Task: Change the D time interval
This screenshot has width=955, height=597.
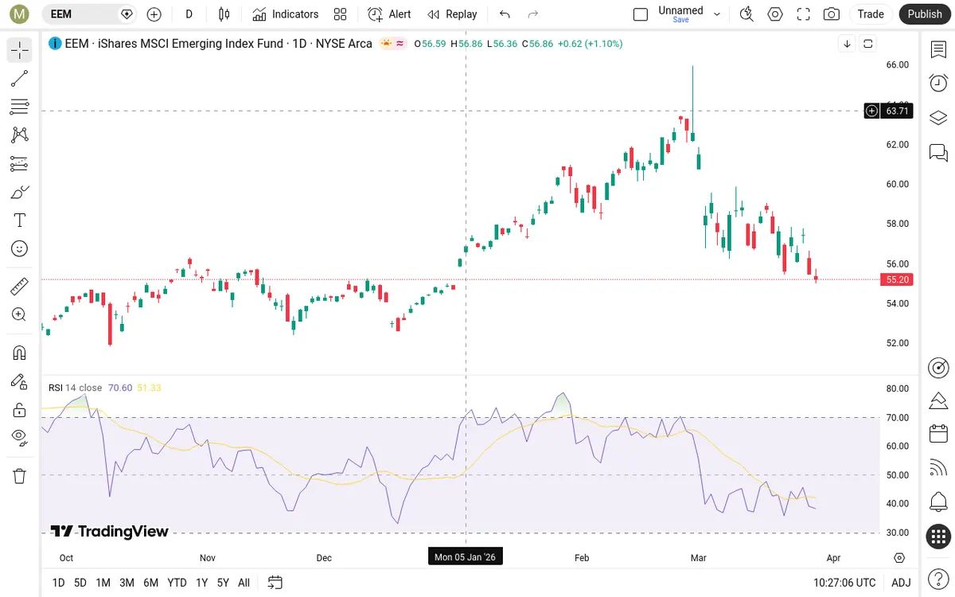Action: (189, 14)
